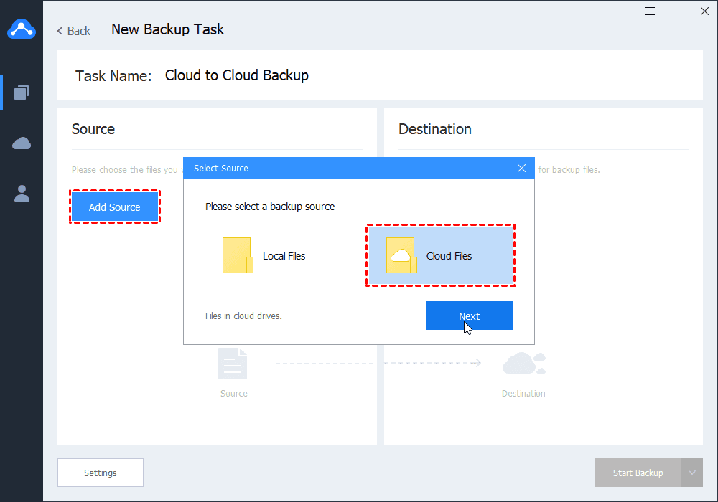The image size is (718, 502).
Task: Click the CBackup cloud logo icon
Action: (x=22, y=29)
